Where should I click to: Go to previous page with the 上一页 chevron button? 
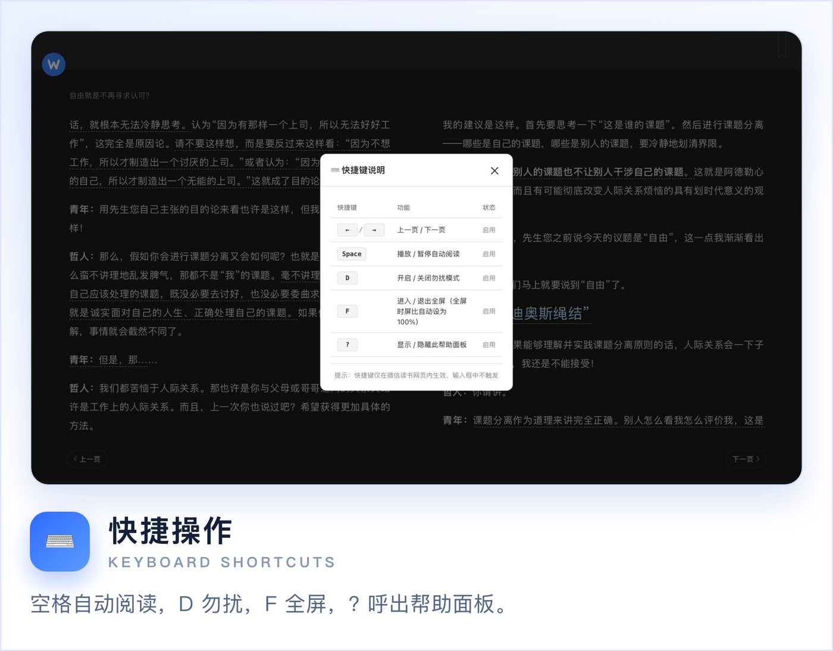coord(87,459)
